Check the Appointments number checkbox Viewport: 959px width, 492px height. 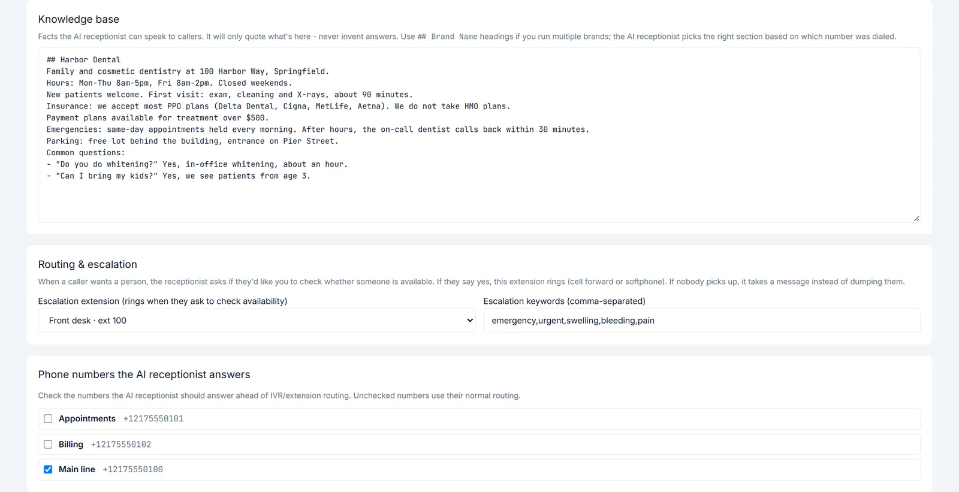pos(48,419)
